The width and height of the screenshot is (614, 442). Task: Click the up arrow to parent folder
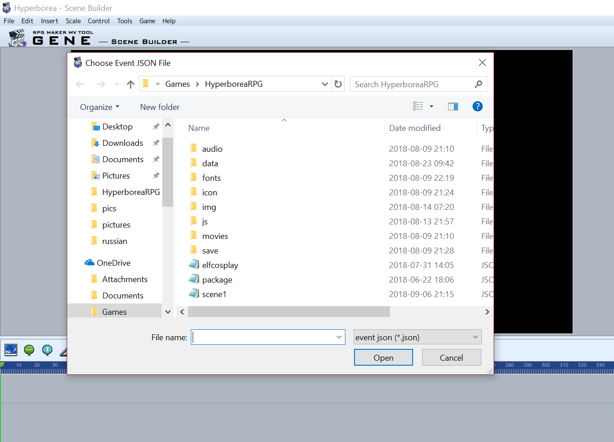point(131,84)
